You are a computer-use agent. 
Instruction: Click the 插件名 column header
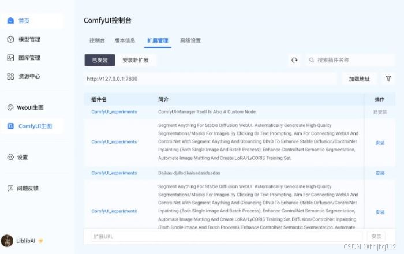click(99, 99)
